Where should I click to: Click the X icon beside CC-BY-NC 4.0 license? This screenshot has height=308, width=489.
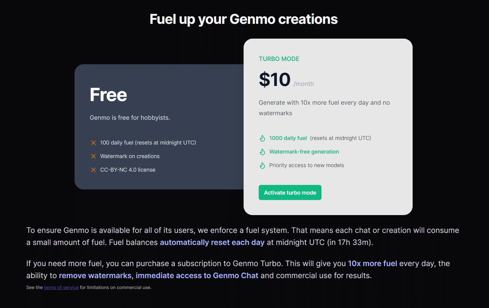pyautogui.click(x=93, y=170)
